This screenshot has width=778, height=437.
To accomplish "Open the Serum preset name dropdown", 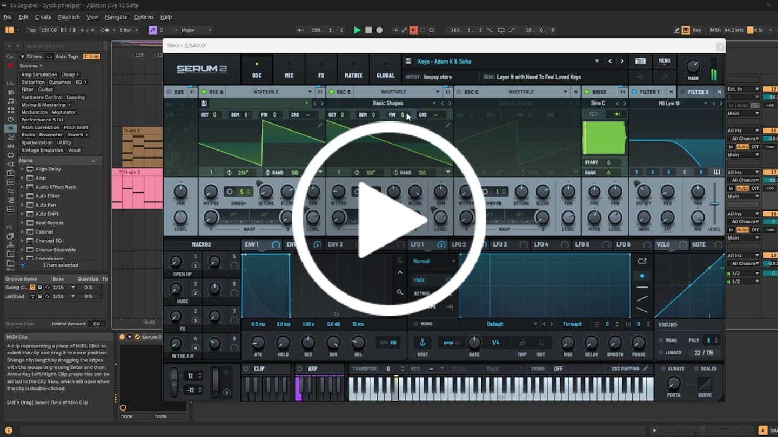I will pyautogui.click(x=509, y=62).
